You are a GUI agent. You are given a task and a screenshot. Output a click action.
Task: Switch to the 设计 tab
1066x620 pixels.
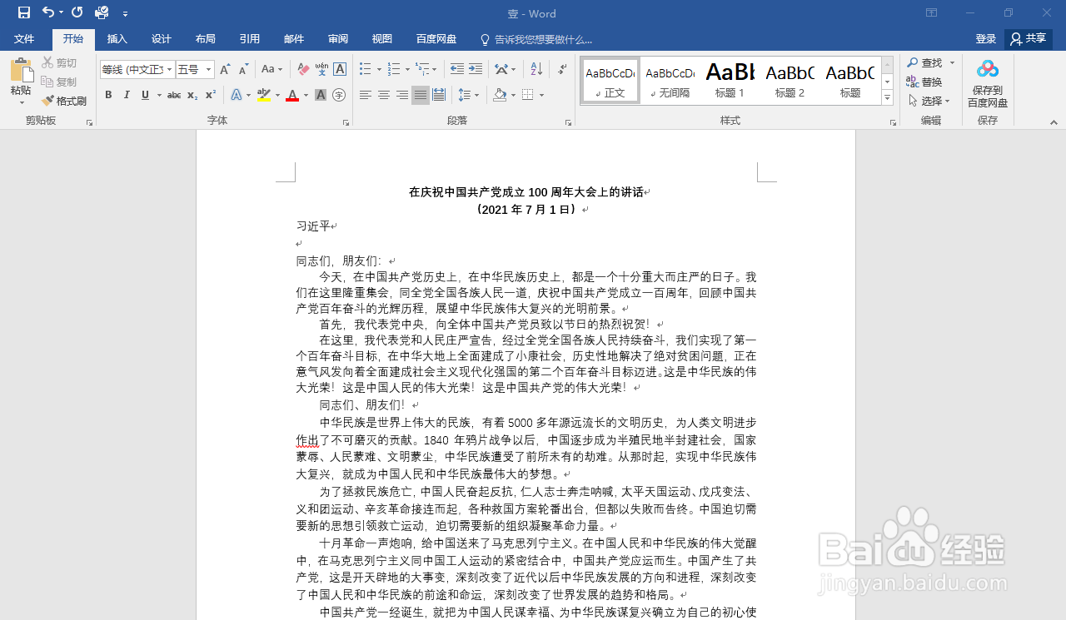pyautogui.click(x=162, y=39)
